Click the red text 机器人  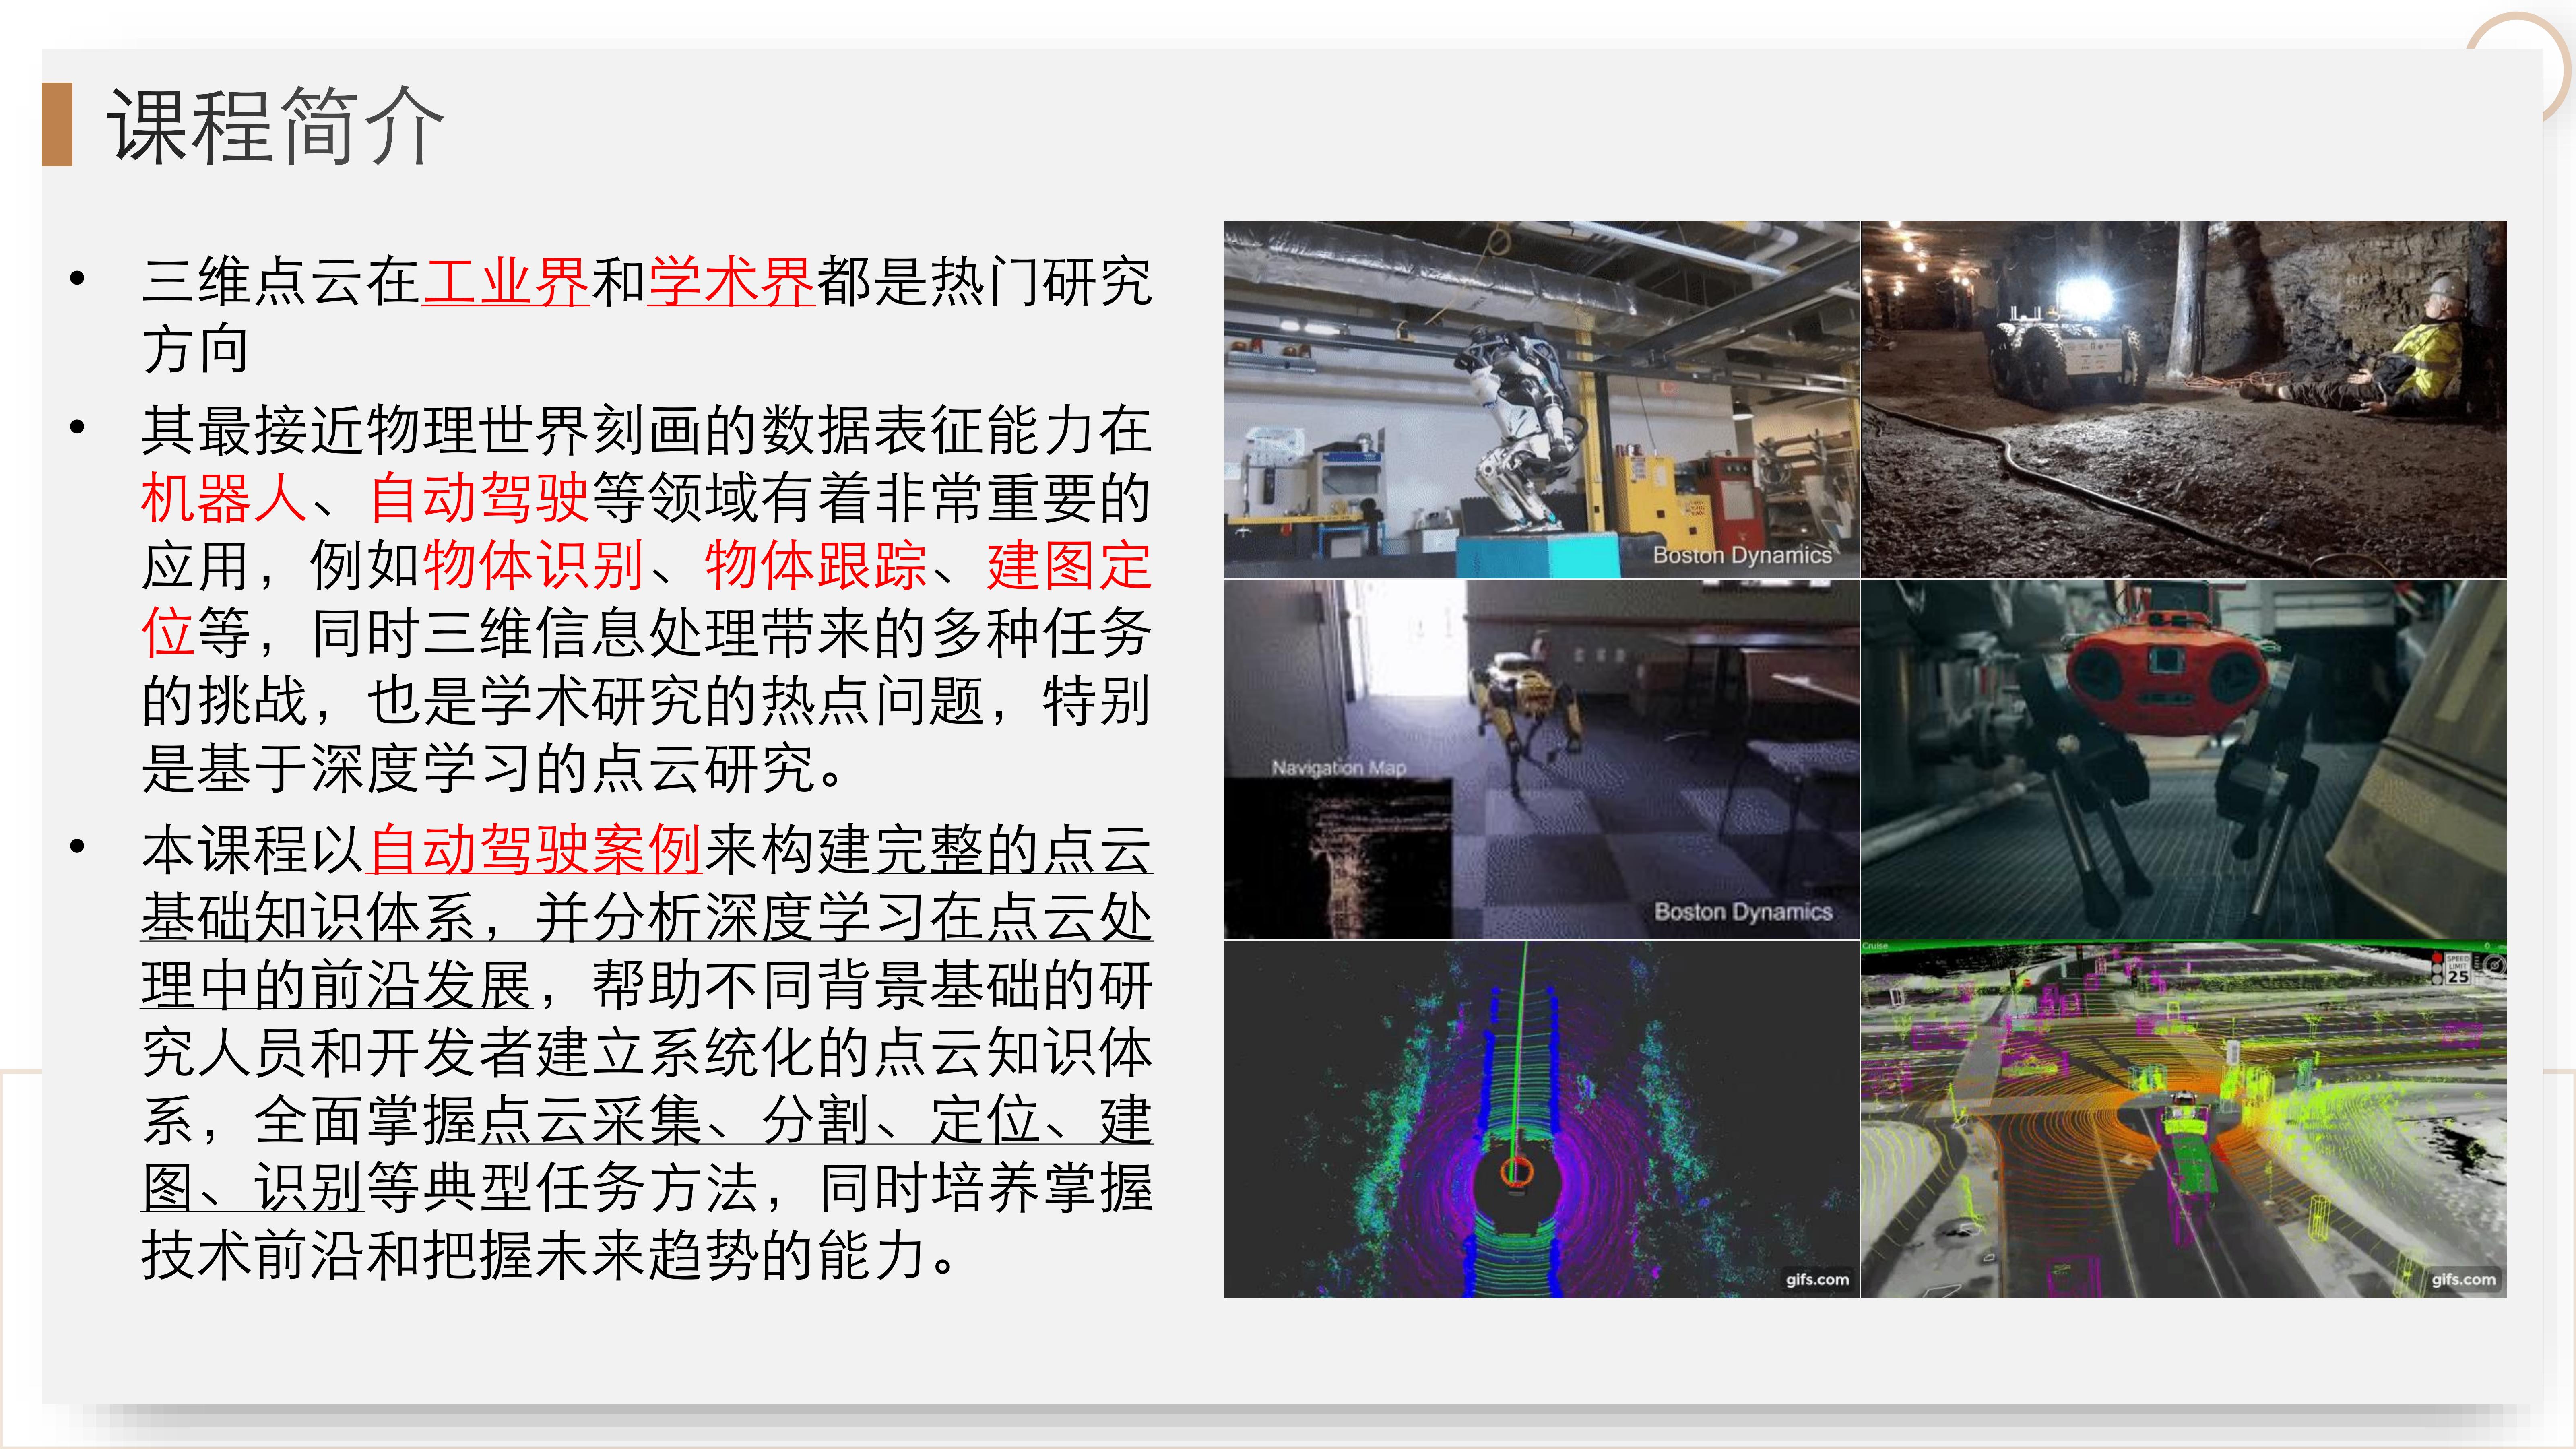tap(224, 498)
